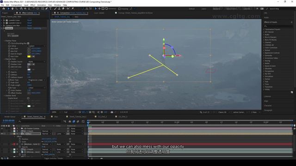Select the Clone Stamp tool

(x=59, y=9)
